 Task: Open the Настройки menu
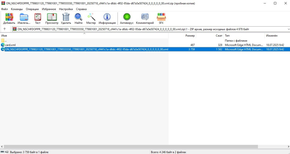pyautogui.click(x=66, y=9)
